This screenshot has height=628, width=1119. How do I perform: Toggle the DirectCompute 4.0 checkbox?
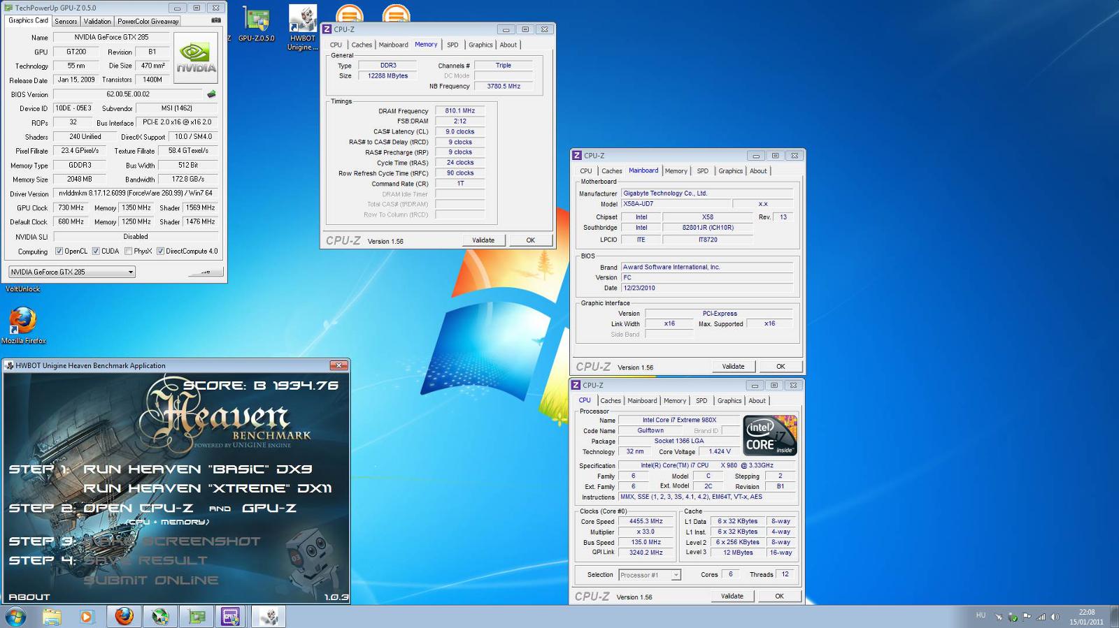(160, 251)
